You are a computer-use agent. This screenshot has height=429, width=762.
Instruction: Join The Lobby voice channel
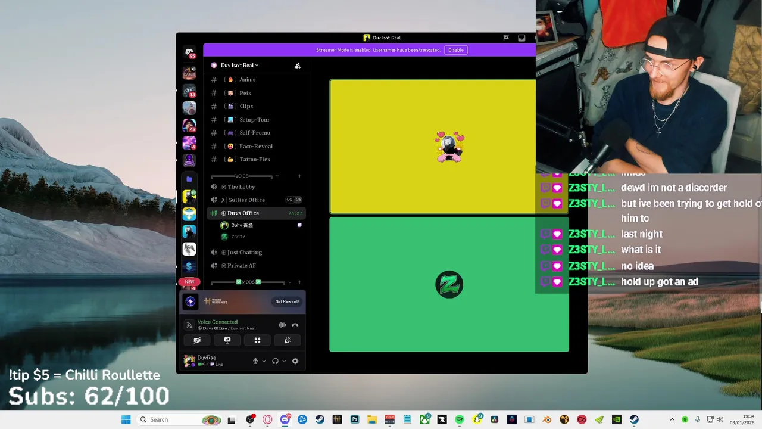(257, 186)
